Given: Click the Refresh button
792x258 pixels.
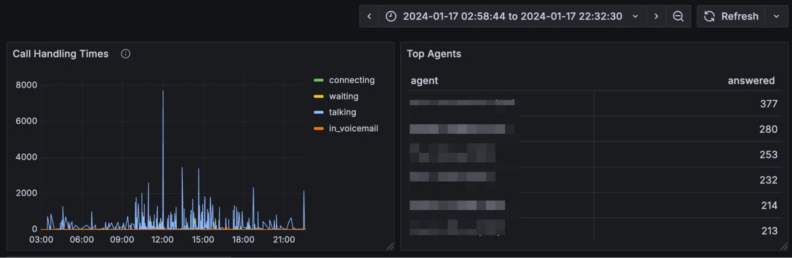Looking at the screenshot, I should 731,16.
